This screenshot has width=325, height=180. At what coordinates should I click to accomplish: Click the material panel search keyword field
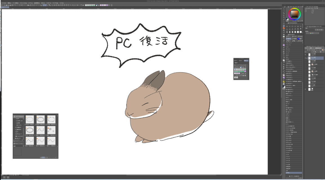tap(19, 144)
